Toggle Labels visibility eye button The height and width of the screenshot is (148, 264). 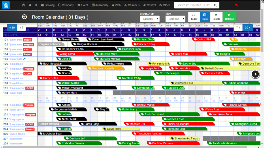pos(216,17)
